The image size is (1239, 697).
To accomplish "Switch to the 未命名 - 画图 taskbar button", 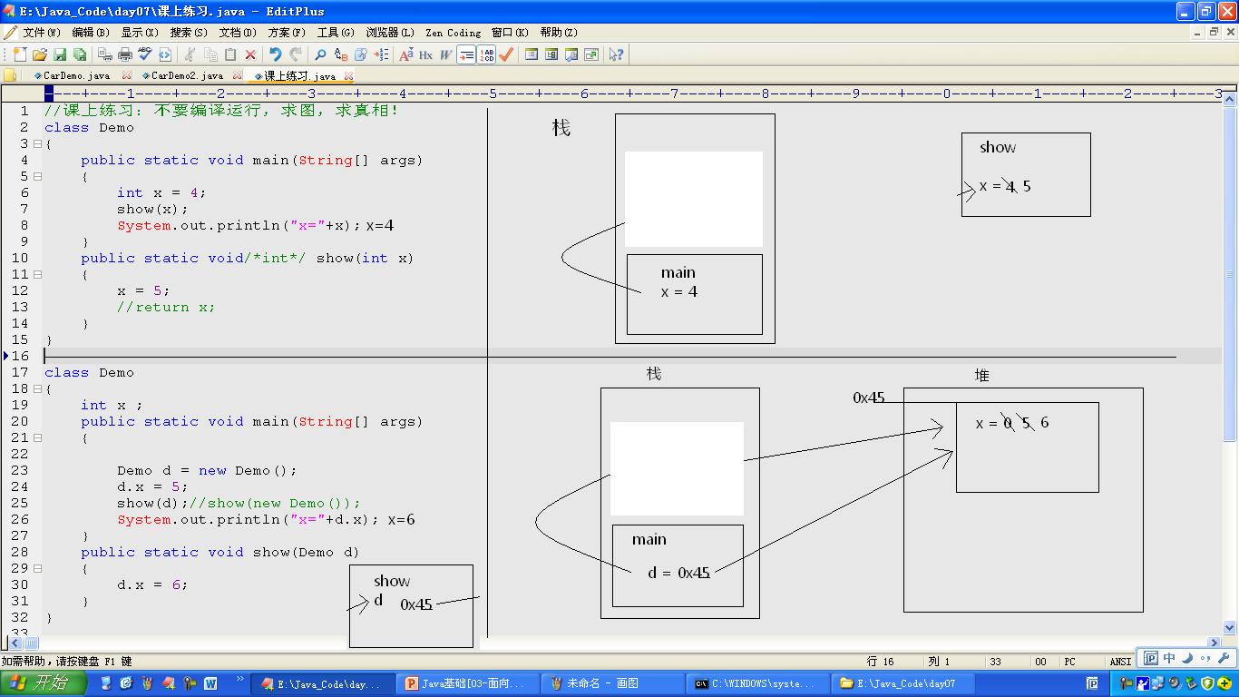I will 612,683.
